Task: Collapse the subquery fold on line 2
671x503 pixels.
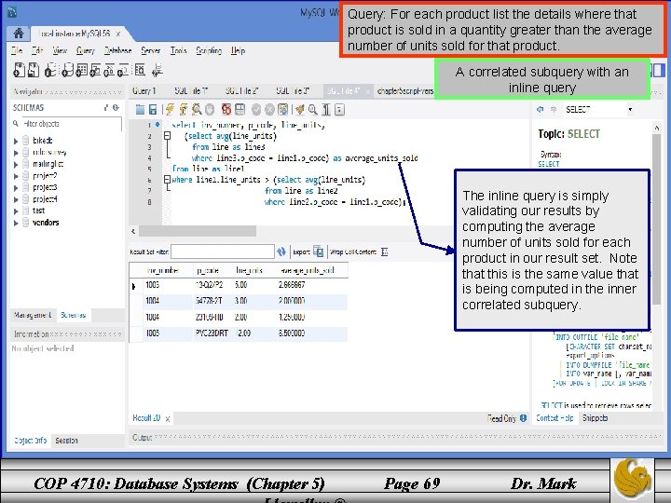Action: click(168, 136)
